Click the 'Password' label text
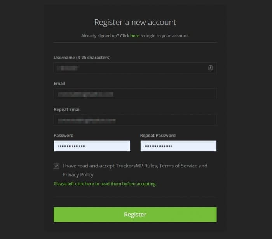Viewport: 272px width, 239px height. [x=64, y=136]
